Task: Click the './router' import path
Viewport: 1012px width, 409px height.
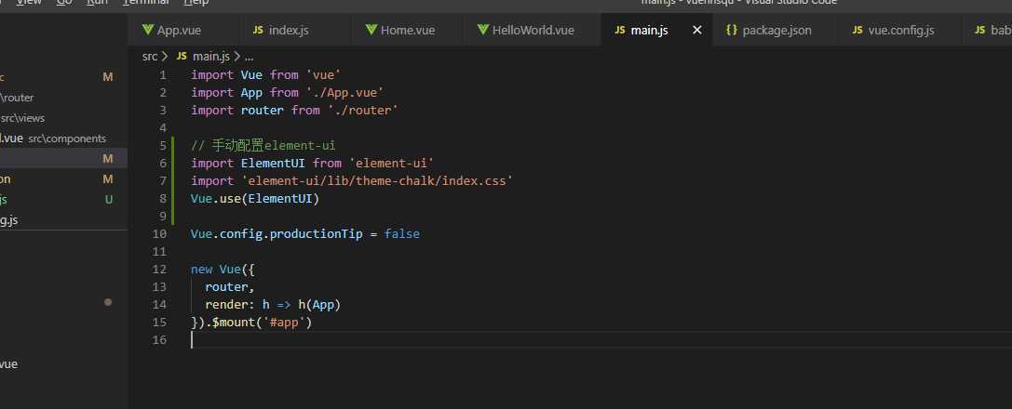Action: point(363,110)
